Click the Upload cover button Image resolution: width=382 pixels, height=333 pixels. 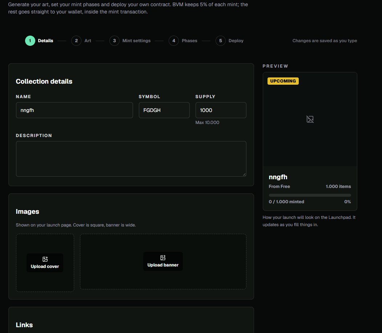tap(45, 263)
